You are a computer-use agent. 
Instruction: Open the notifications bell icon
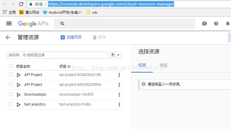pos(228,23)
